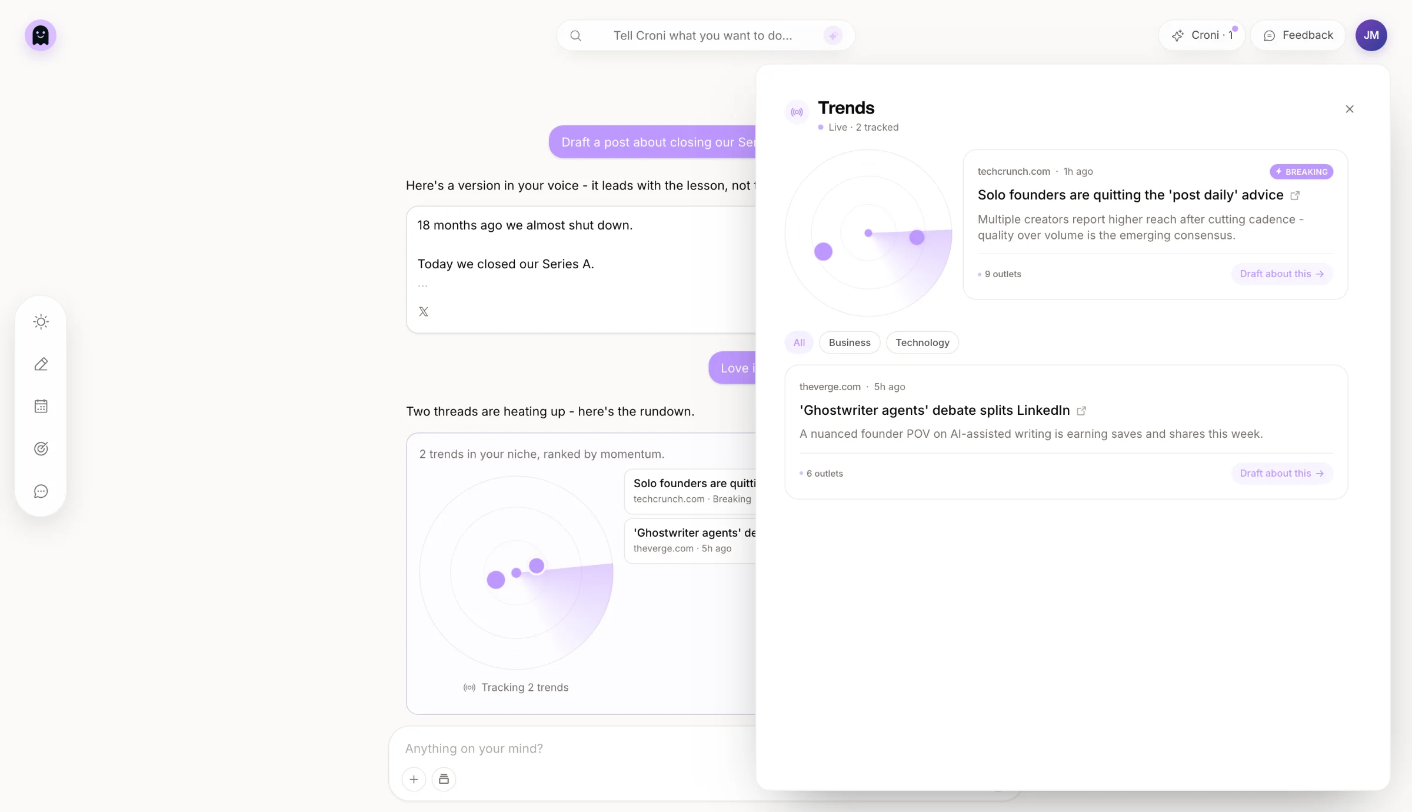
Task: Click the Tracking 2 trends label
Action: pos(525,687)
